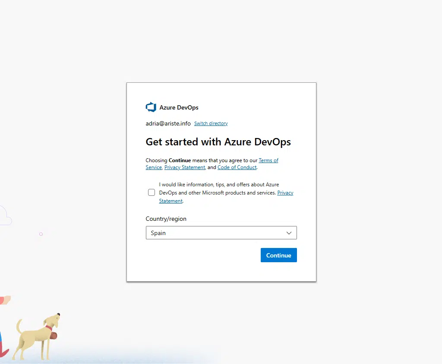Check the Microsoft products information consent box

point(152,192)
